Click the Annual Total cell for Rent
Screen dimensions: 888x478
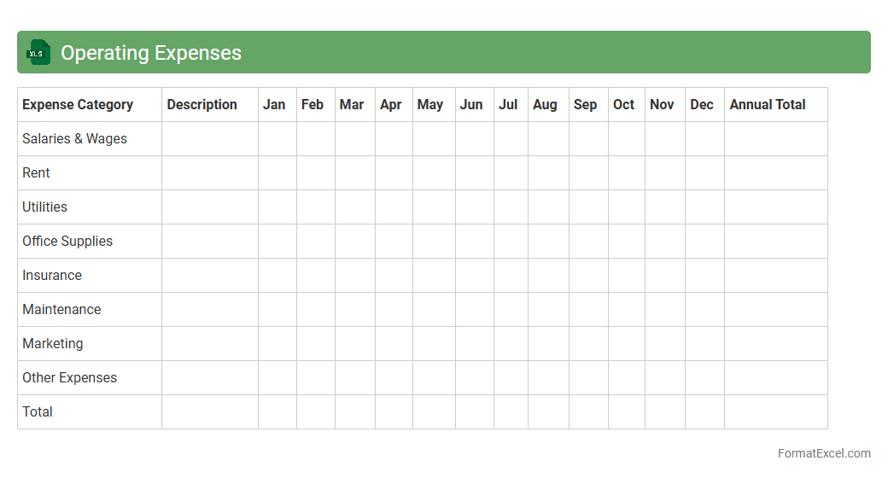[x=775, y=172]
